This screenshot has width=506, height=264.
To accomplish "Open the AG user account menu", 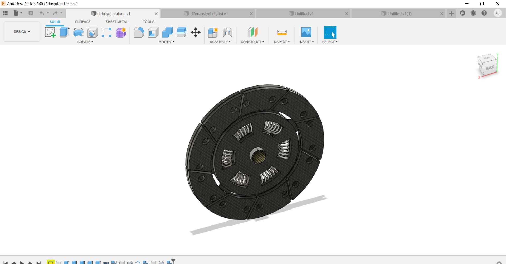I will pos(498,13).
